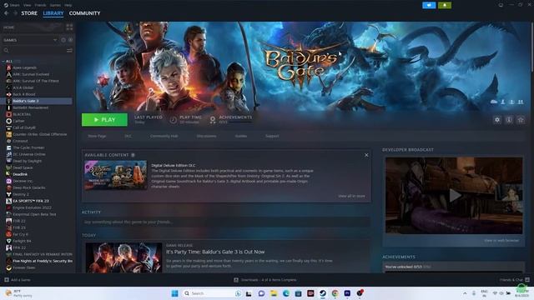Screen dimensions: 534x300
Task: Collapse the ALL games category
Action: tap(3, 61)
